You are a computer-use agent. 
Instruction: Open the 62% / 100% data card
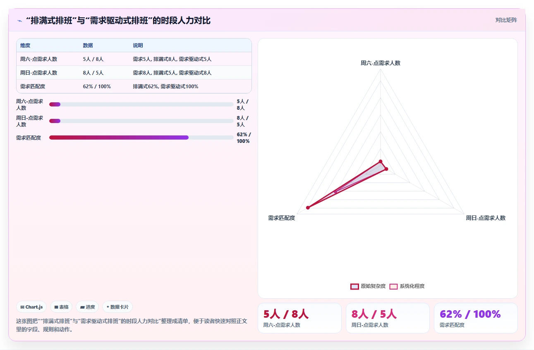pos(476,318)
